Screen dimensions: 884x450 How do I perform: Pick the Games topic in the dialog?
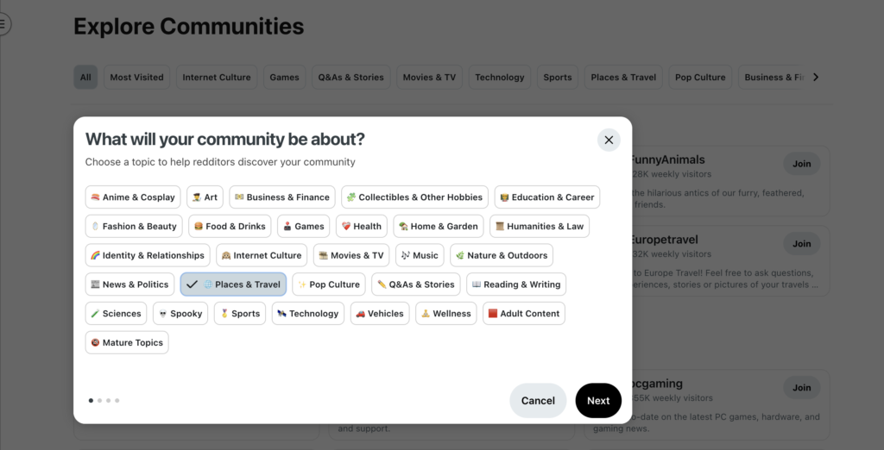[304, 227]
